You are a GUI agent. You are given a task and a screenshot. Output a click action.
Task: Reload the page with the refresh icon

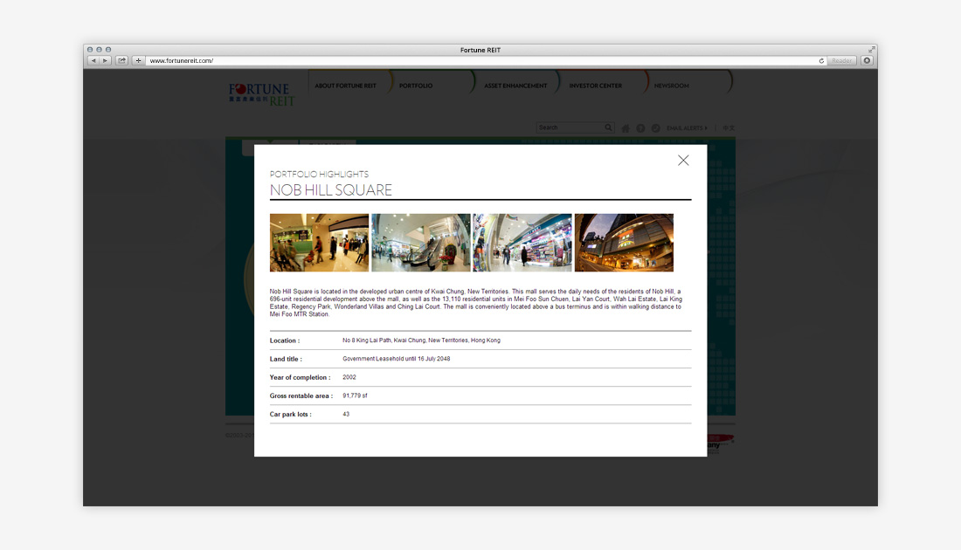pyautogui.click(x=821, y=60)
